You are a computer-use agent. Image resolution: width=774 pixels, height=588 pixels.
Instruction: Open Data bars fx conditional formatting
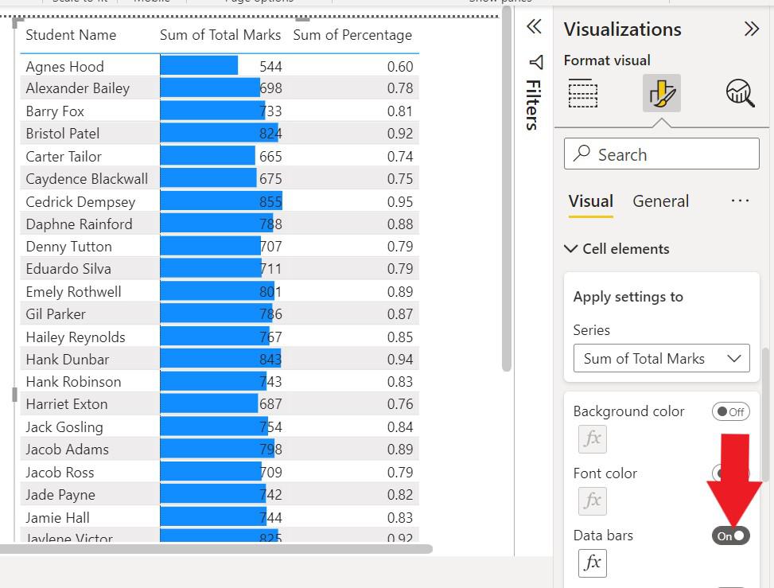[x=593, y=563]
